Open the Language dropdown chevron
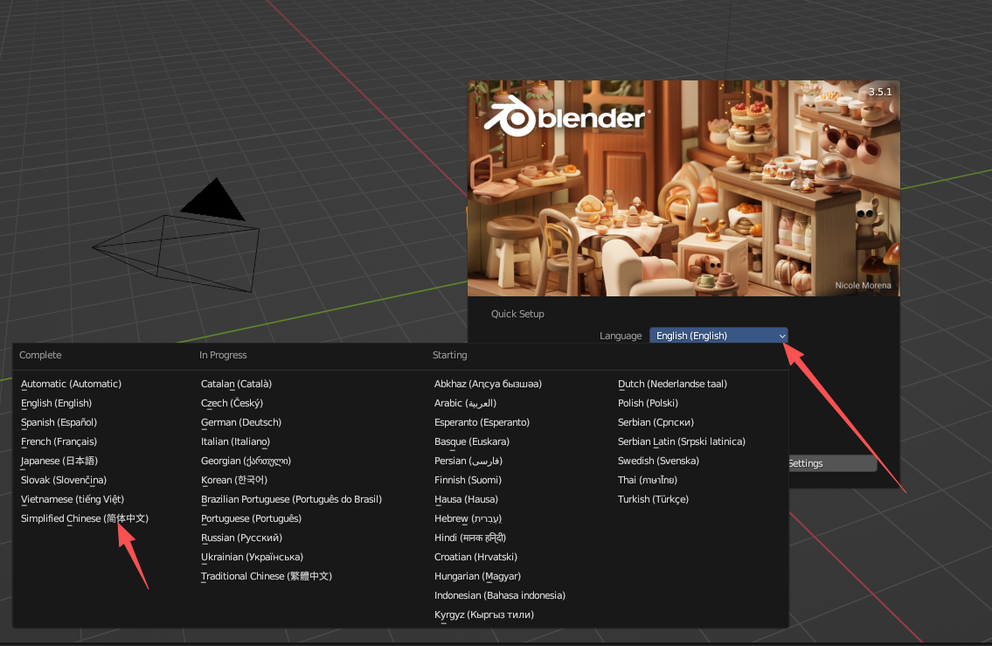Screen dimensions: 992x646 click(x=782, y=336)
